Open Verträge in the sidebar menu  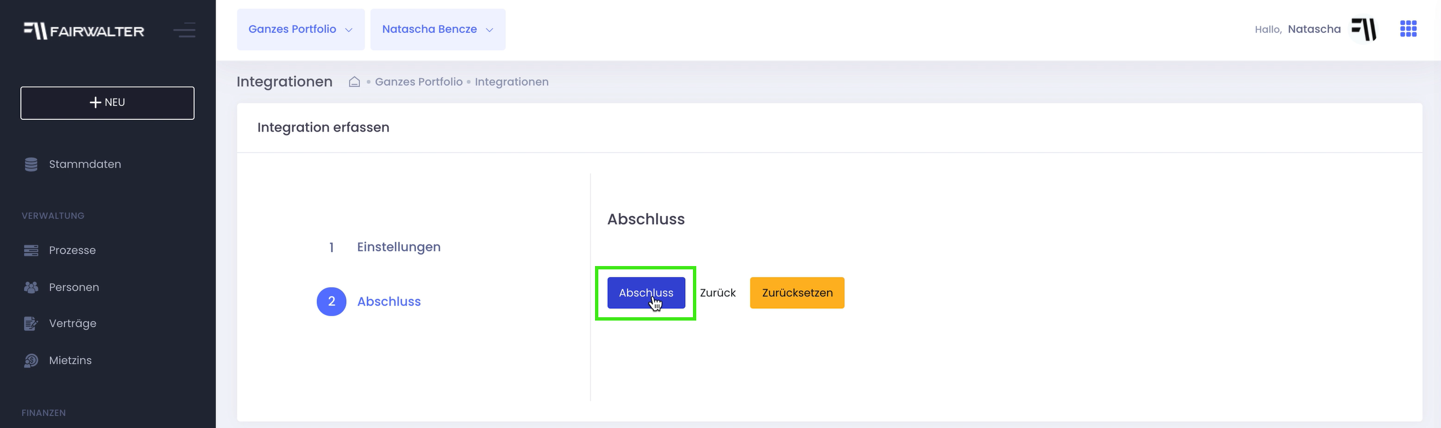click(73, 323)
